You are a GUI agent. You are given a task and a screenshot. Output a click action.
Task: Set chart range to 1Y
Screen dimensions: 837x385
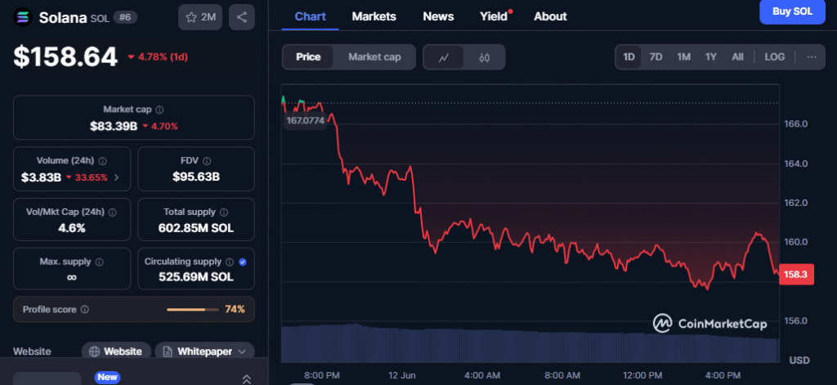click(x=710, y=57)
